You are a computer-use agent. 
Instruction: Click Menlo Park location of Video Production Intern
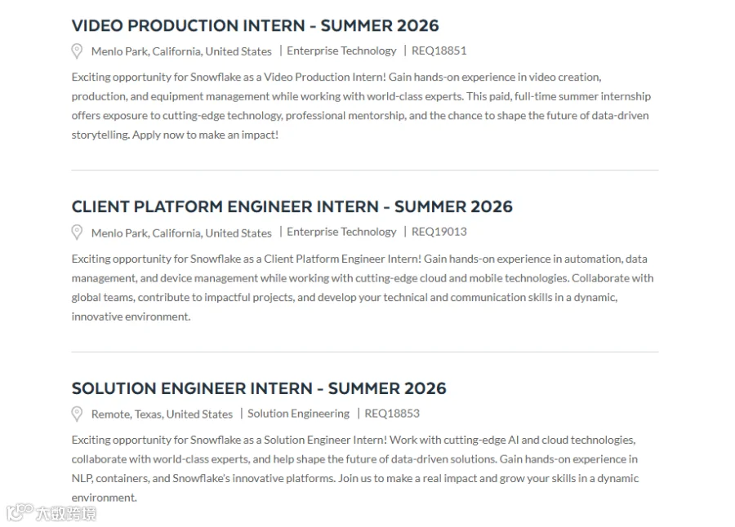click(x=181, y=51)
